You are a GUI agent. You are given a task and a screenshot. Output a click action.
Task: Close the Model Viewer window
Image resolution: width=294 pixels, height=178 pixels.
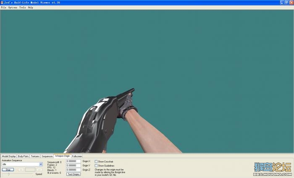[x=291, y=3]
